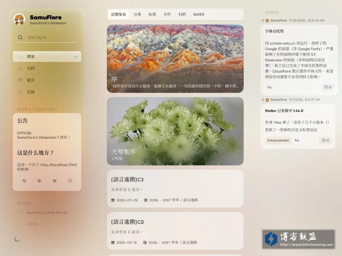Viewport: 342px width, 256px height.
Task: Switch to the 近期发布 tab
Action: (119, 14)
